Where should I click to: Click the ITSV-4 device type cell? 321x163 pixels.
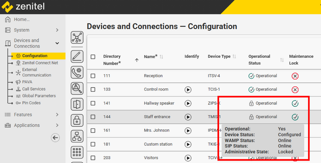tap(214, 76)
